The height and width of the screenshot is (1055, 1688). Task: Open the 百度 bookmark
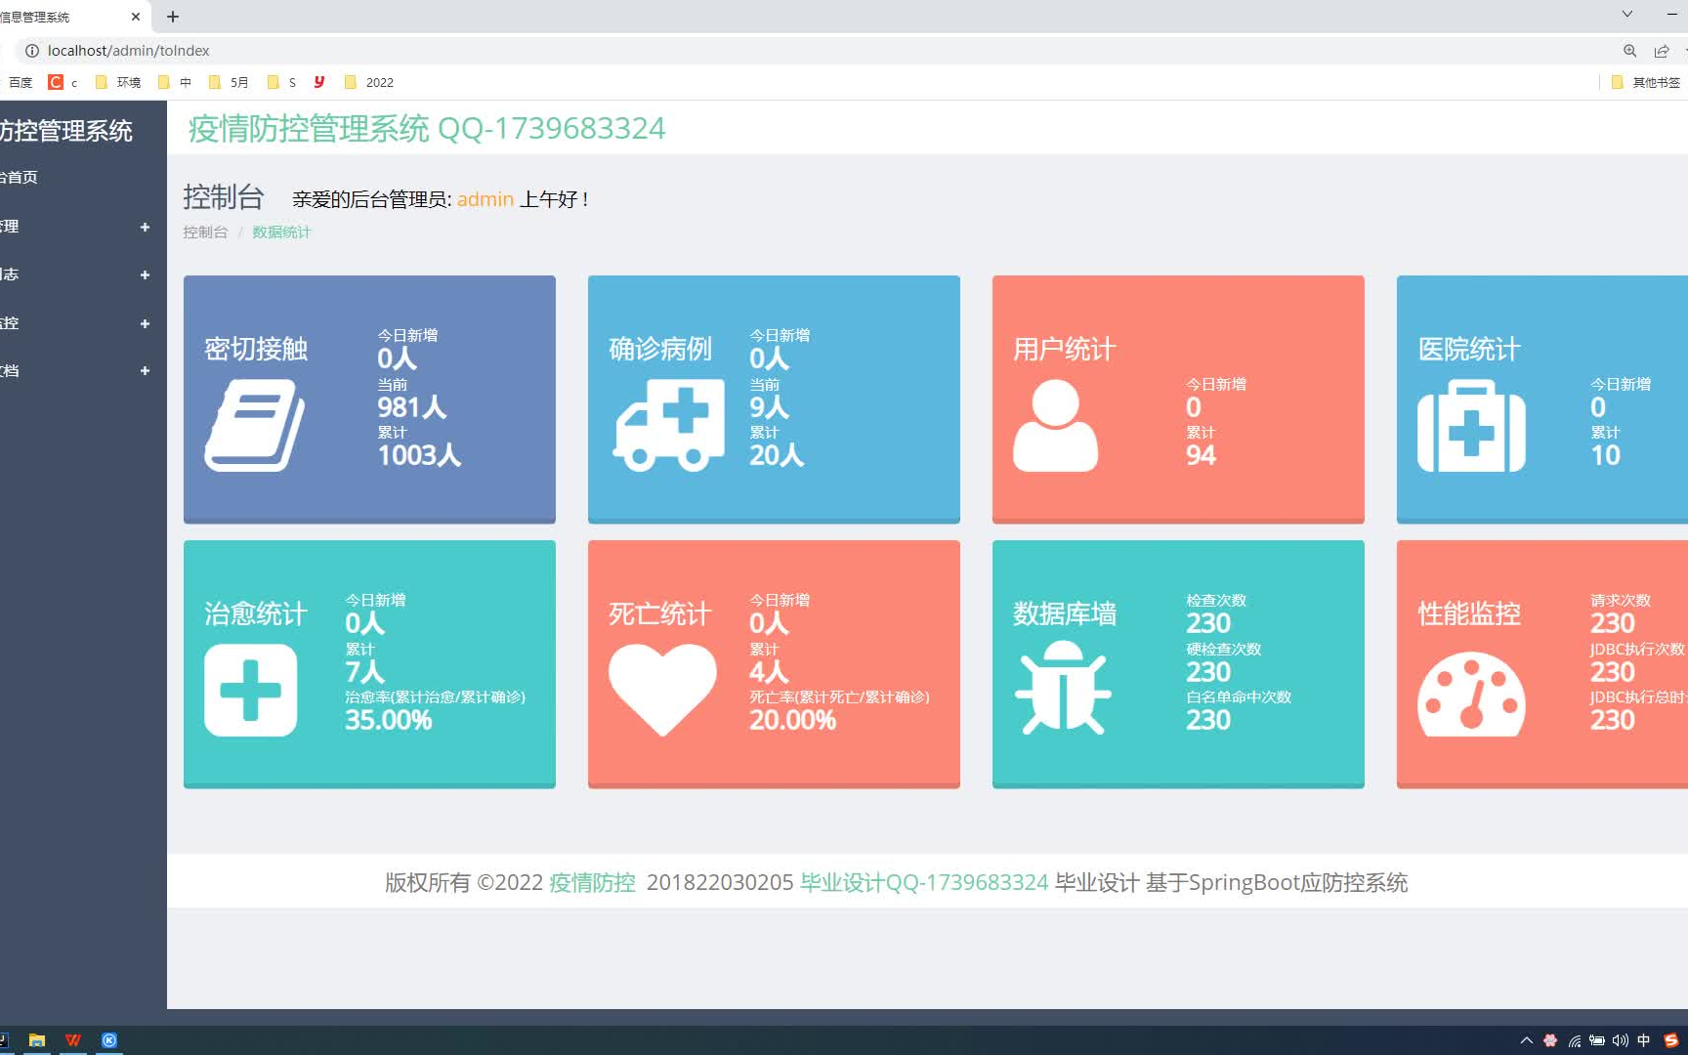19,82
